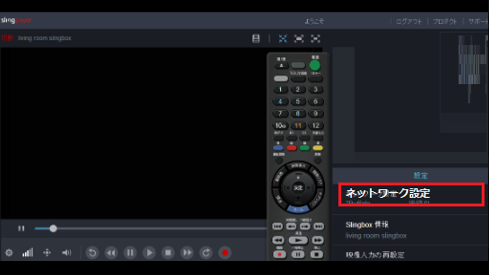Mute audio with the speaker icon
Screen dimensions: 489x275
point(66,253)
